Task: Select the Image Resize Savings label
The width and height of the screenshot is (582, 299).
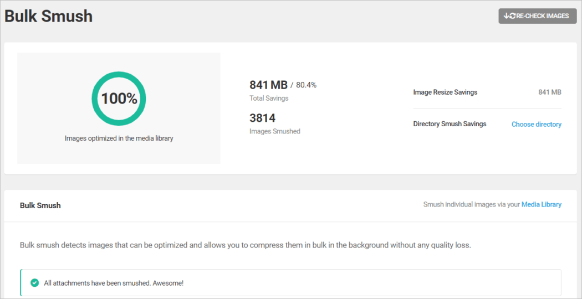Action: [x=445, y=92]
